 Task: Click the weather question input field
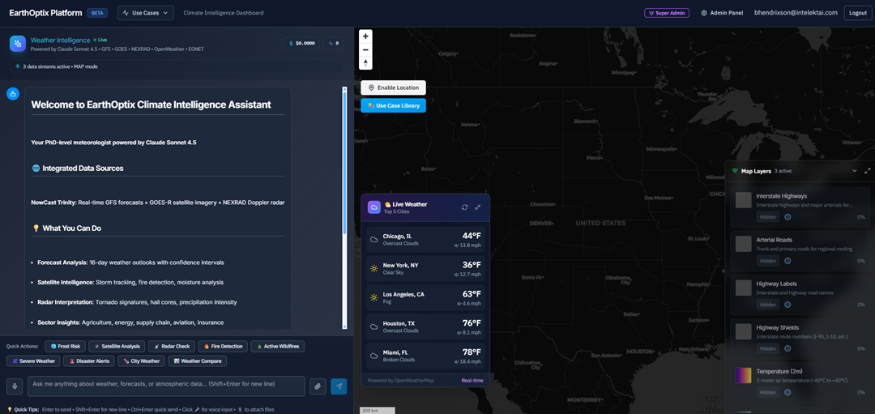(x=166, y=386)
